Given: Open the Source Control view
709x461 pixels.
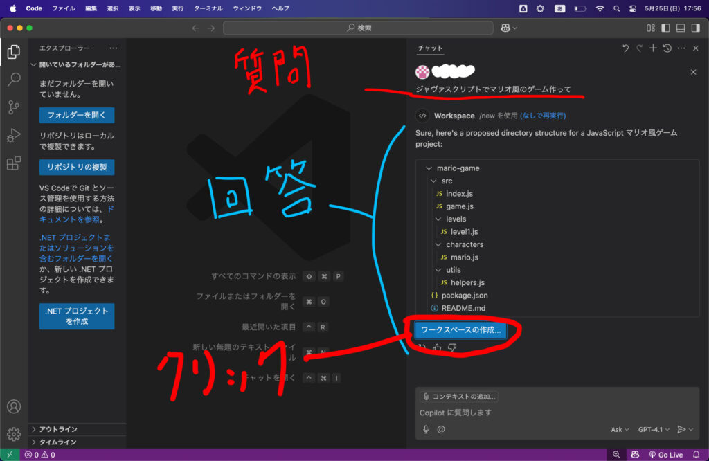Looking at the screenshot, I should click(x=14, y=107).
